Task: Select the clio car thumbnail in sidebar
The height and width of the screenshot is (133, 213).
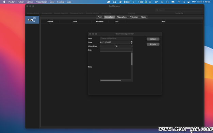Action: (x=30, y=20)
